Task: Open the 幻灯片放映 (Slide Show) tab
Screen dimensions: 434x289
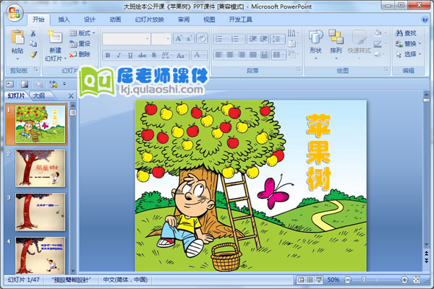Action: click(150, 20)
